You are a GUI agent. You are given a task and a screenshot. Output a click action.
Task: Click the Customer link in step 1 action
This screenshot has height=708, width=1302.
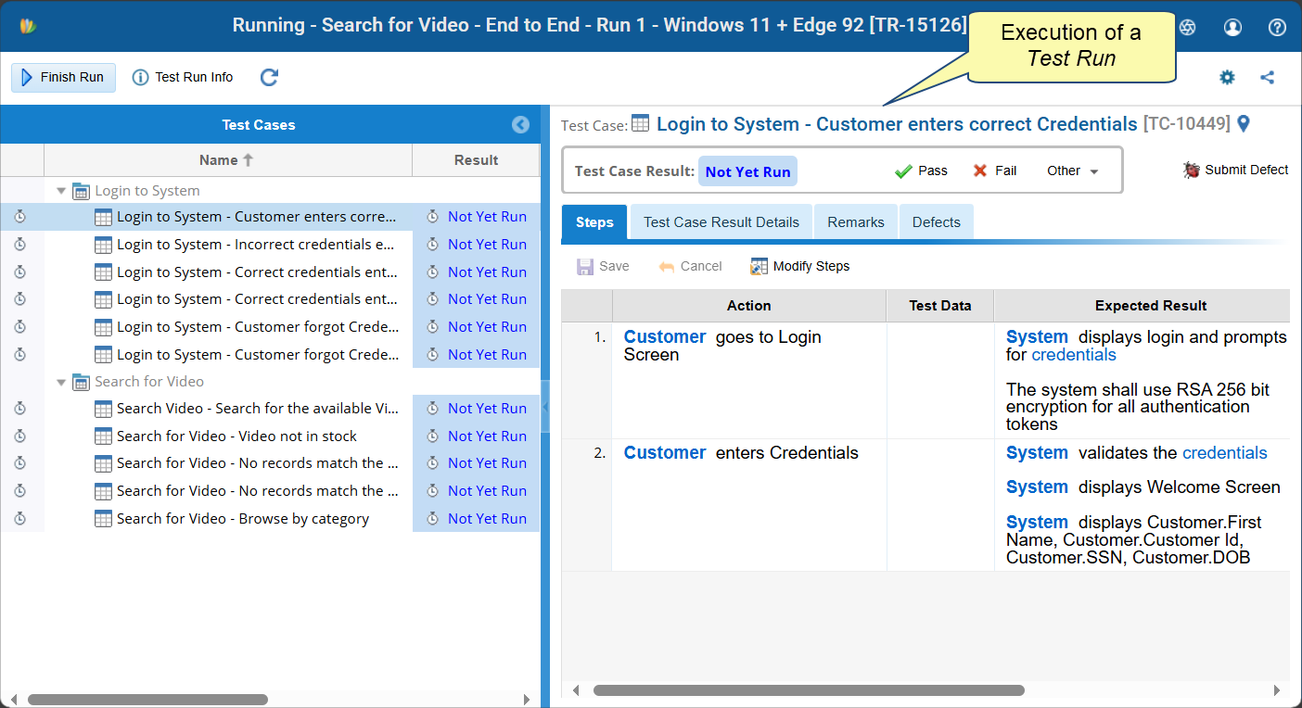(x=665, y=336)
